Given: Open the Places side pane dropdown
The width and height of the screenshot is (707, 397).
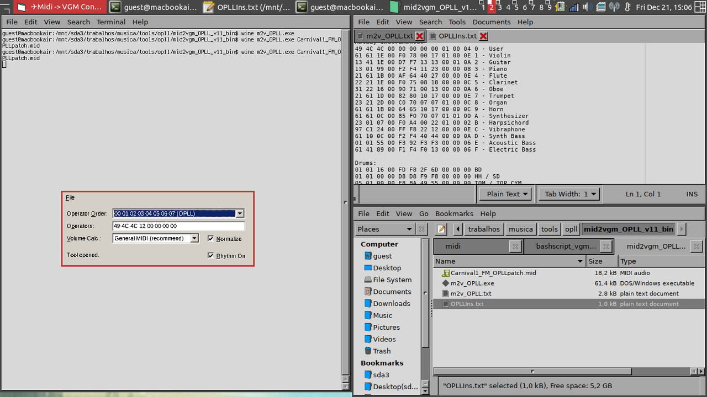Looking at the screenshot, I should [x=384, y=229].
